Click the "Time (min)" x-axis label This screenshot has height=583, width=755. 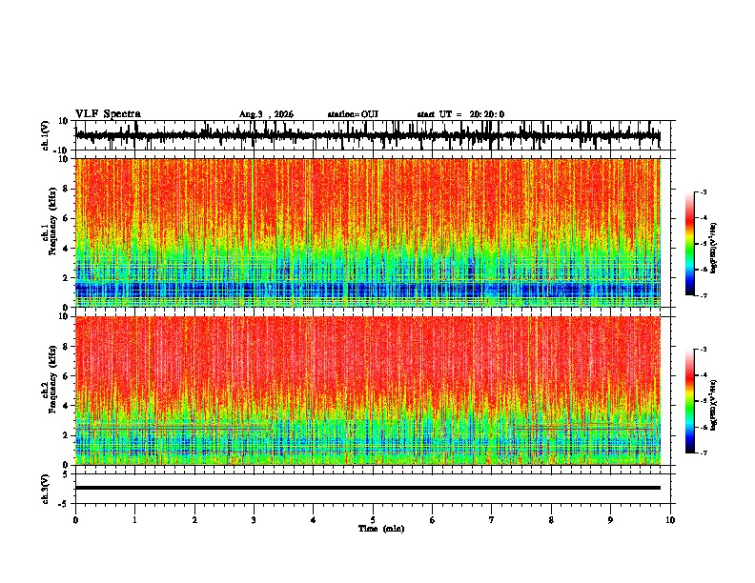click(x=381, y=529)
